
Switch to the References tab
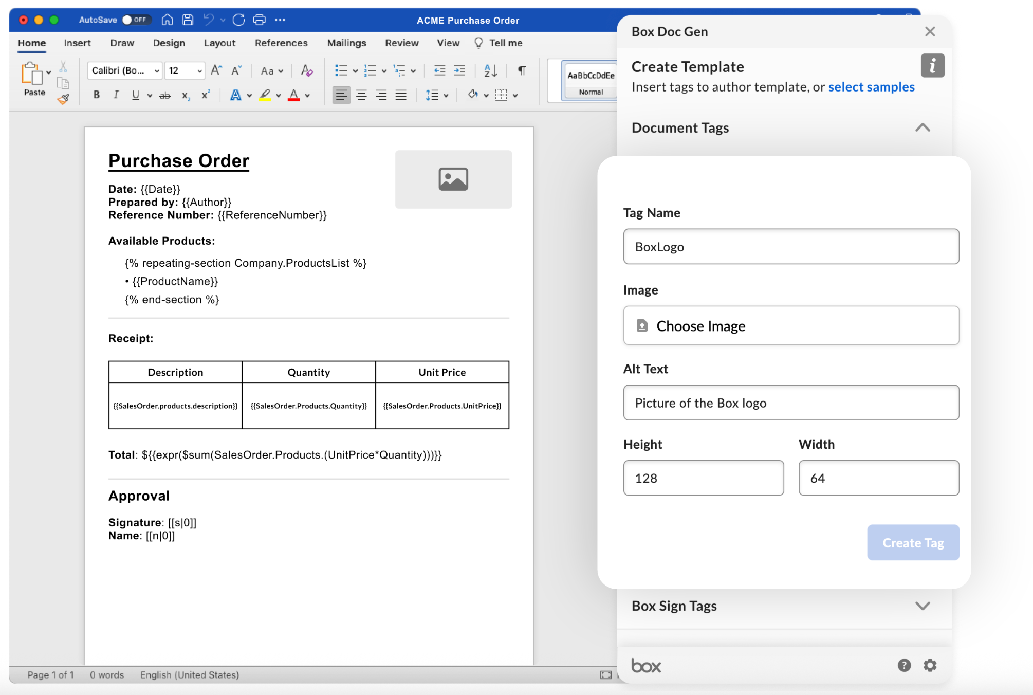(281, 43)
